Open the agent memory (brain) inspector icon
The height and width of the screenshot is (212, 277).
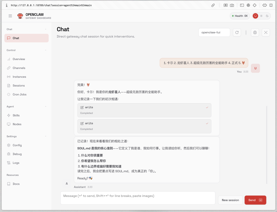pyautogui.click(x=255, y=32)
